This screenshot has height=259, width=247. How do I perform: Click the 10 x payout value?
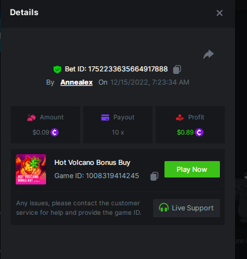point(118,133)
